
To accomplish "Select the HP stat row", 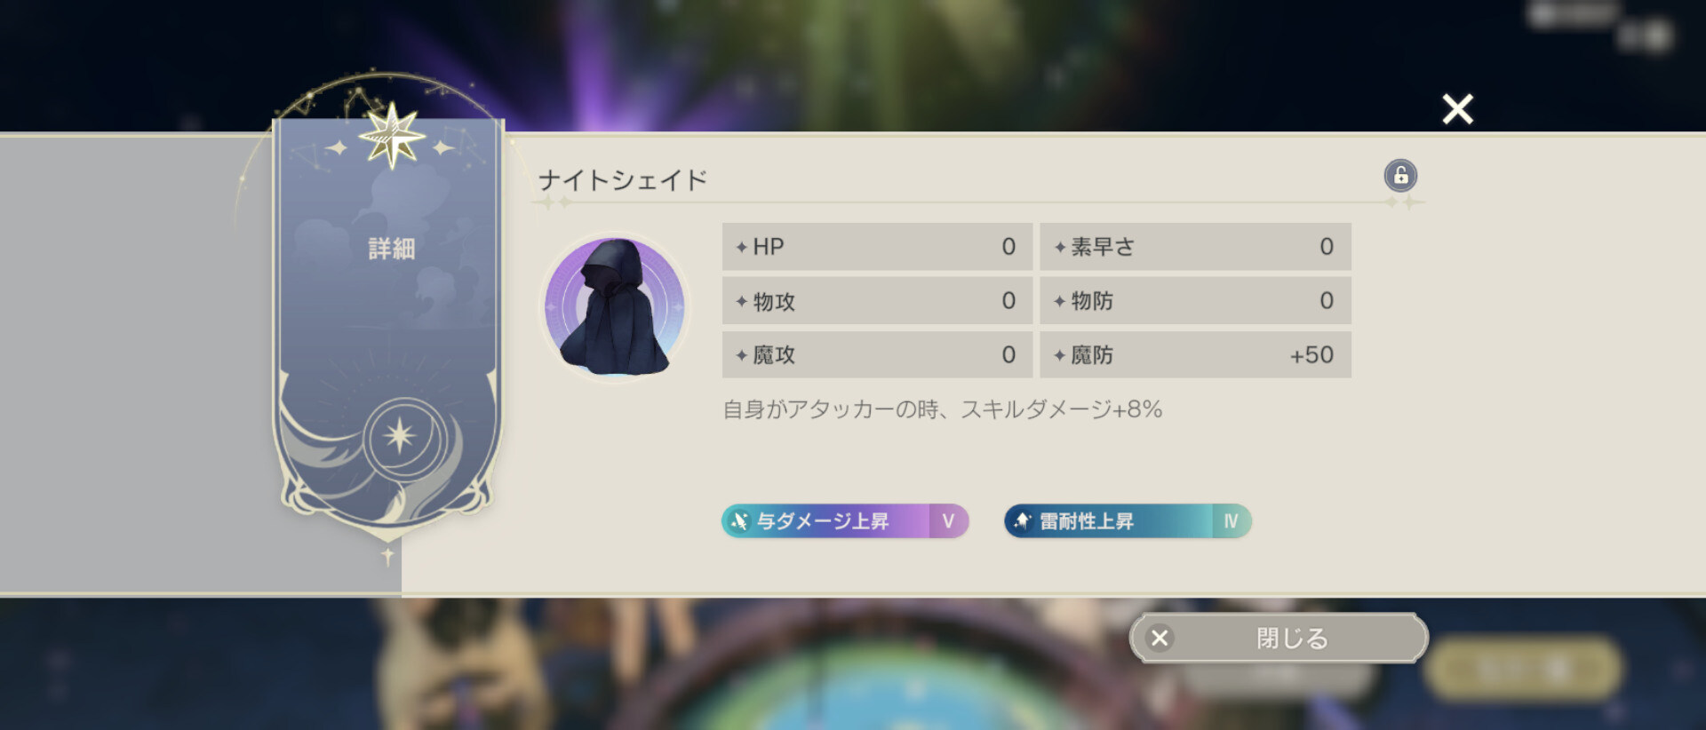I will [877, 247].
